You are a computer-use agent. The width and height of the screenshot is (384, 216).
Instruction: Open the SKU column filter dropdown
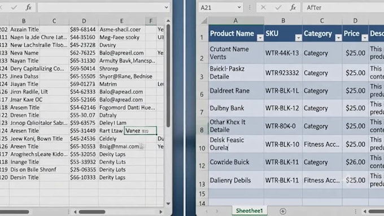tap(298, 38)
